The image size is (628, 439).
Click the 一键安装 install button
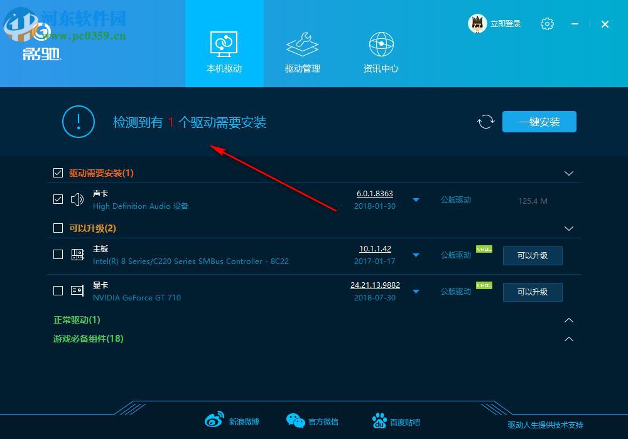tap(539, 122)
